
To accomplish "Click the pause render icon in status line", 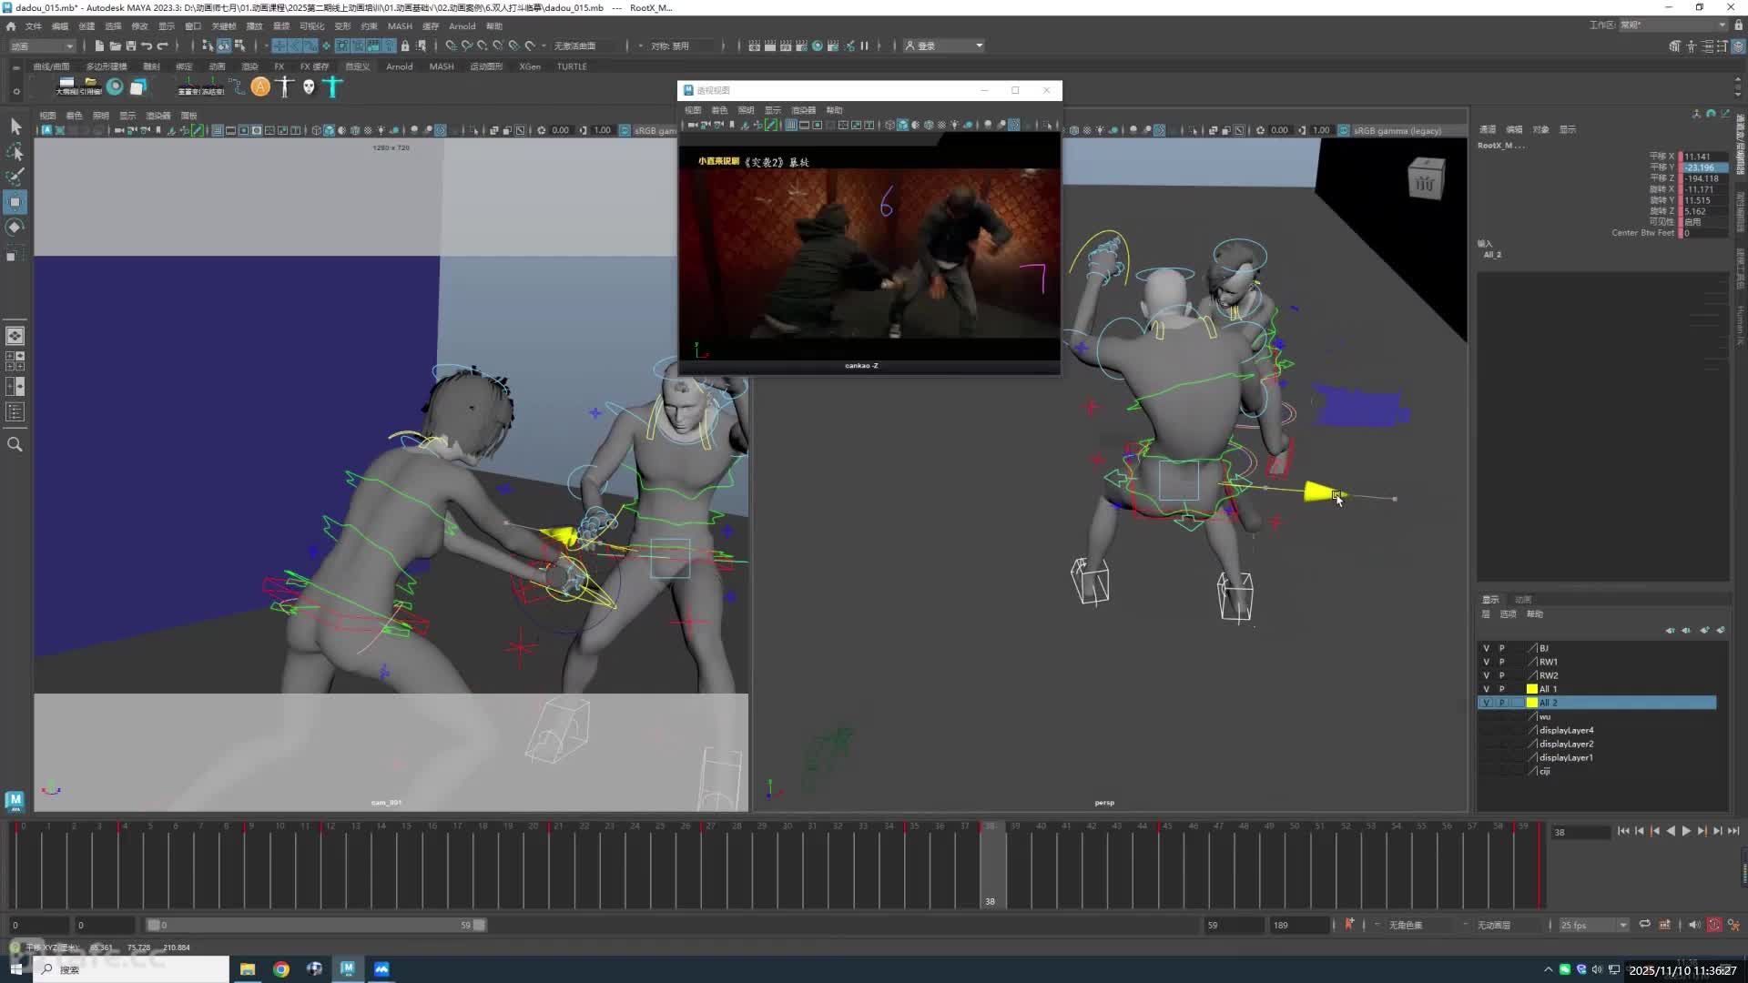I will (864, 46).
